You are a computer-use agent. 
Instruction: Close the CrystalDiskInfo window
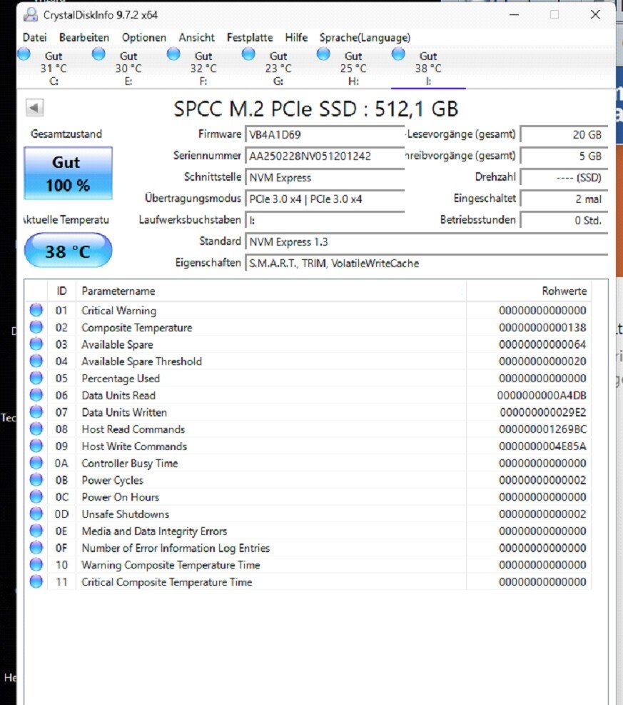[596, 15]
